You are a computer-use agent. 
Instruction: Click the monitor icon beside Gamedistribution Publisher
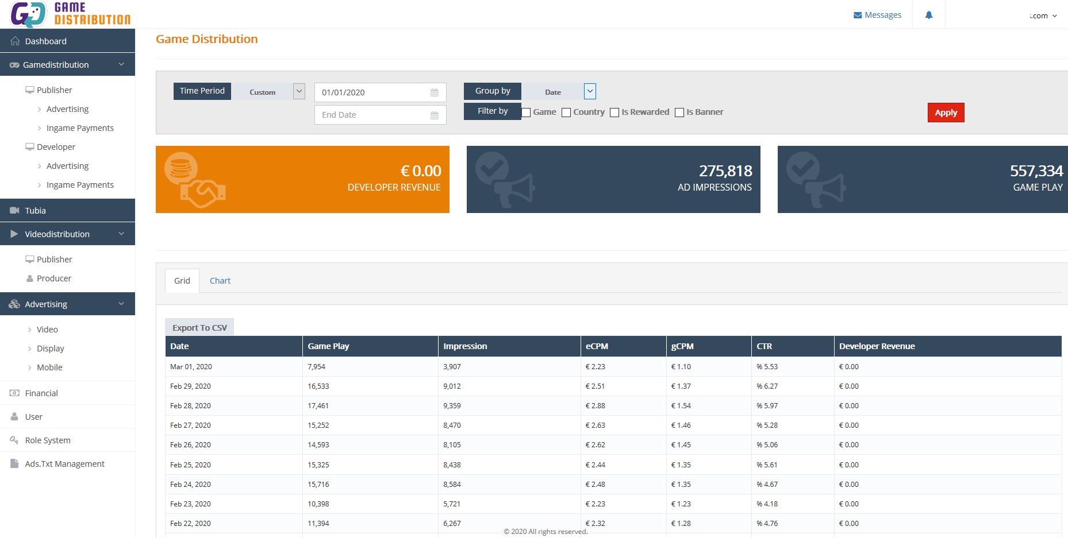click(30, 90)
